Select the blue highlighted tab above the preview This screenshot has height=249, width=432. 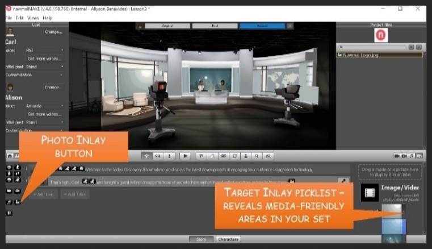click(x=262, y=26)
